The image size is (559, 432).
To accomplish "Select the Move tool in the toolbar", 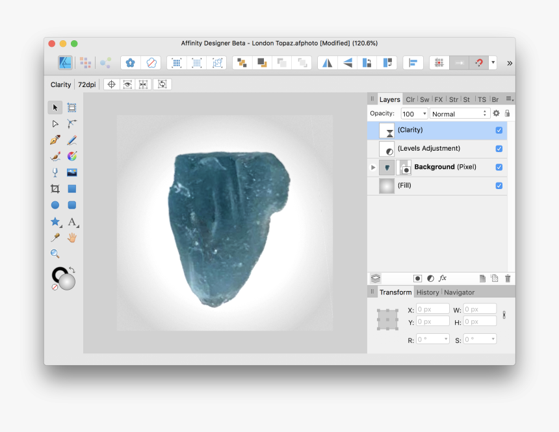I will click(x=55, y=107).
